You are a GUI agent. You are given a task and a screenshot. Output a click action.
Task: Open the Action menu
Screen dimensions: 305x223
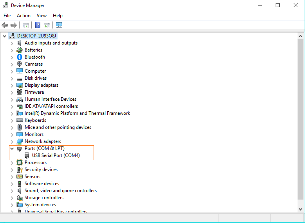(23, 16)
